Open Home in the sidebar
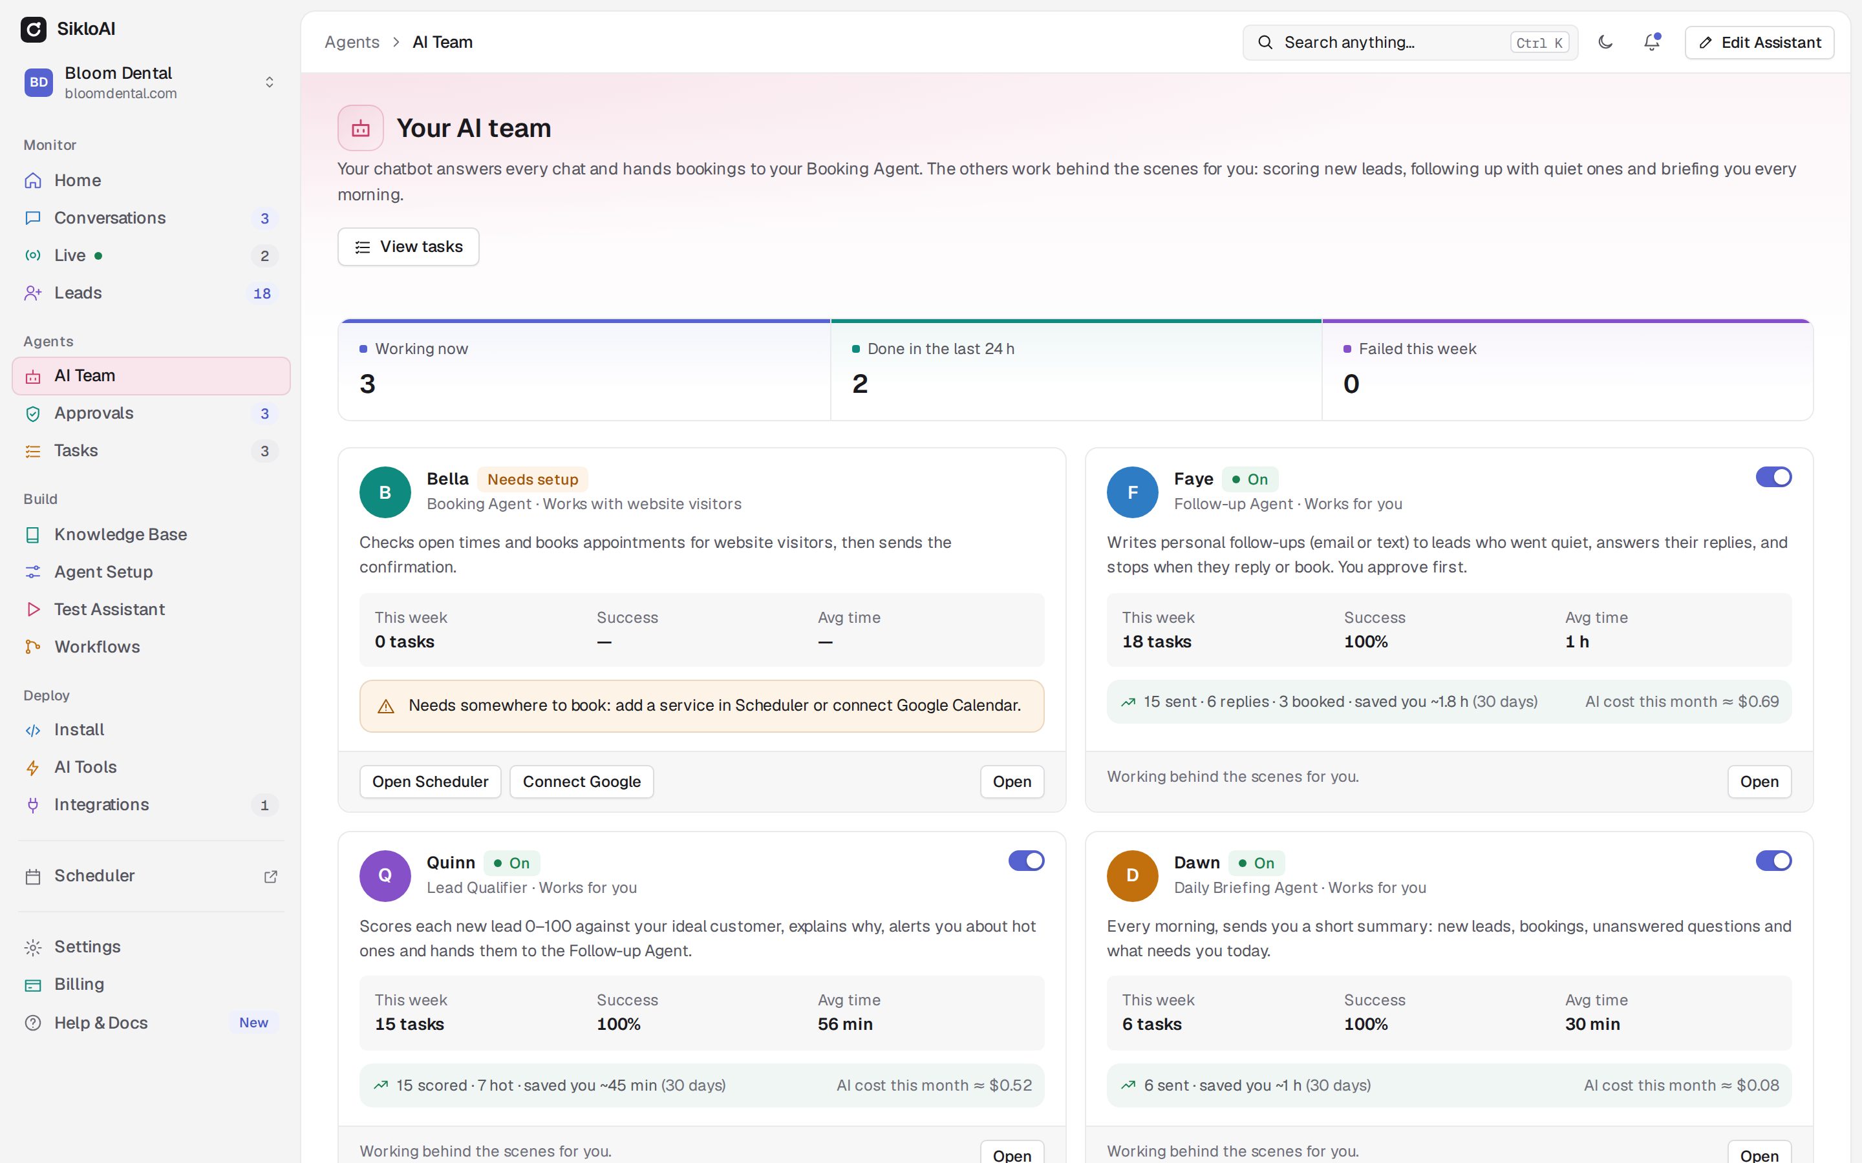Viewport: 1862px width, 1163px height. point(151,180)
